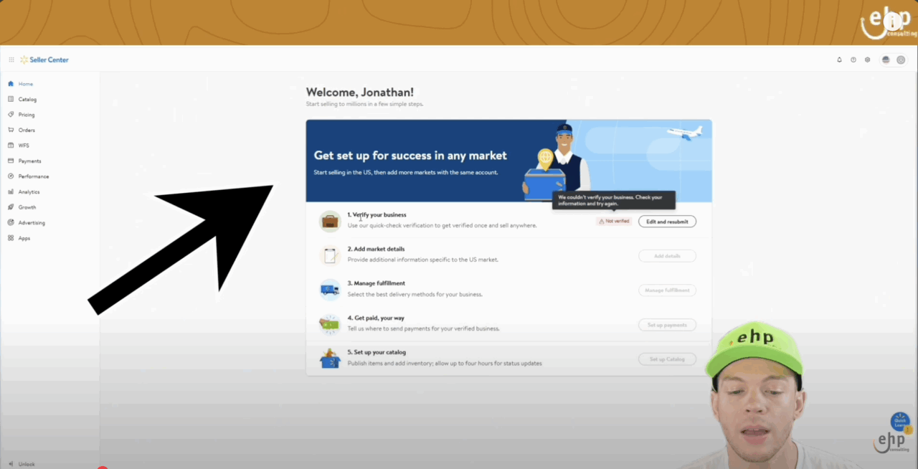The image size is (918, 469).
Task: Select Catalog in the sidebar
Action: coord(27,99)
